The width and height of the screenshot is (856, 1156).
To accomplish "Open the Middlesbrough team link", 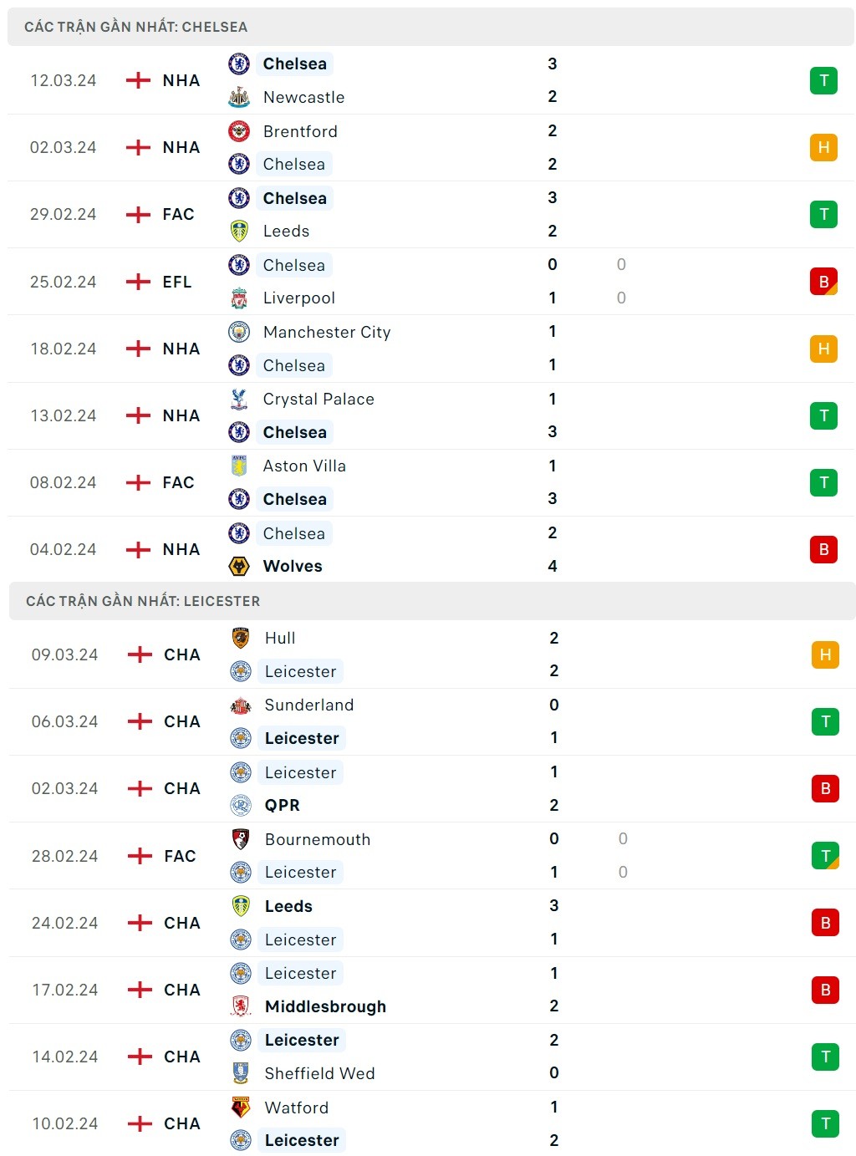I will pyautogui.click(x=325, y=1006).
